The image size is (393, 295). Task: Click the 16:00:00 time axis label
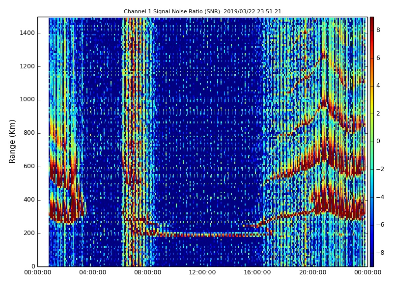(x=257, y=272)
